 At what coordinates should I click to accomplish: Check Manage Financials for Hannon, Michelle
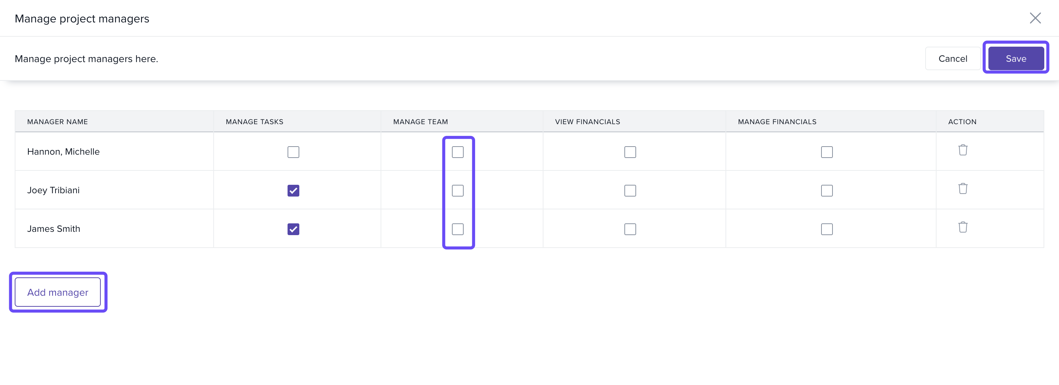coord(827,152)
